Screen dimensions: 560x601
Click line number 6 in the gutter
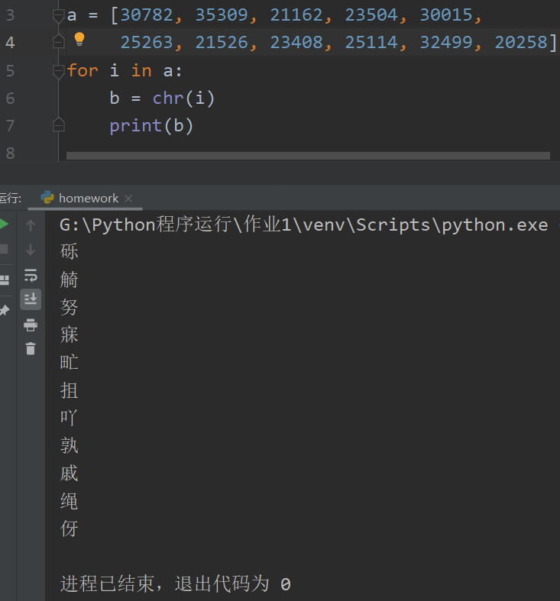[x=11, y=99]
